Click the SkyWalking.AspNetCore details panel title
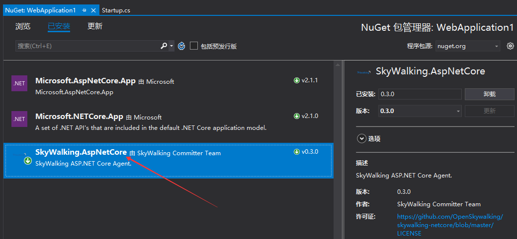Viewport: 517px width, 239px height. 431,71
